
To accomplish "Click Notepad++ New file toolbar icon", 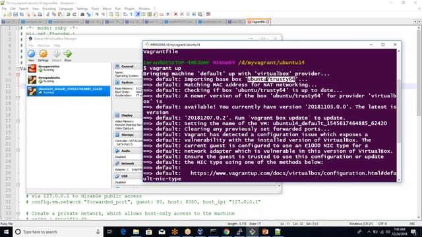I will point(4,14).
